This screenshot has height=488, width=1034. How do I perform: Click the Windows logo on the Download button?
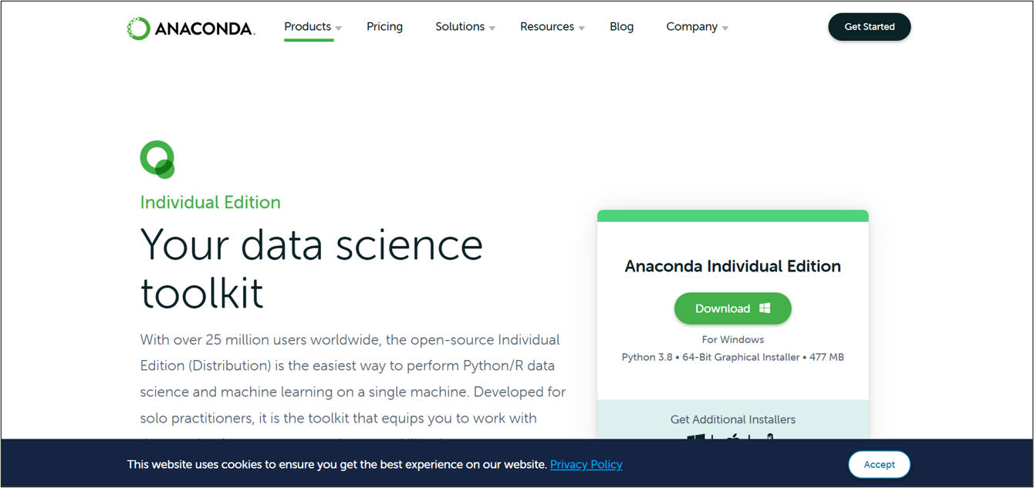point(765,308)
